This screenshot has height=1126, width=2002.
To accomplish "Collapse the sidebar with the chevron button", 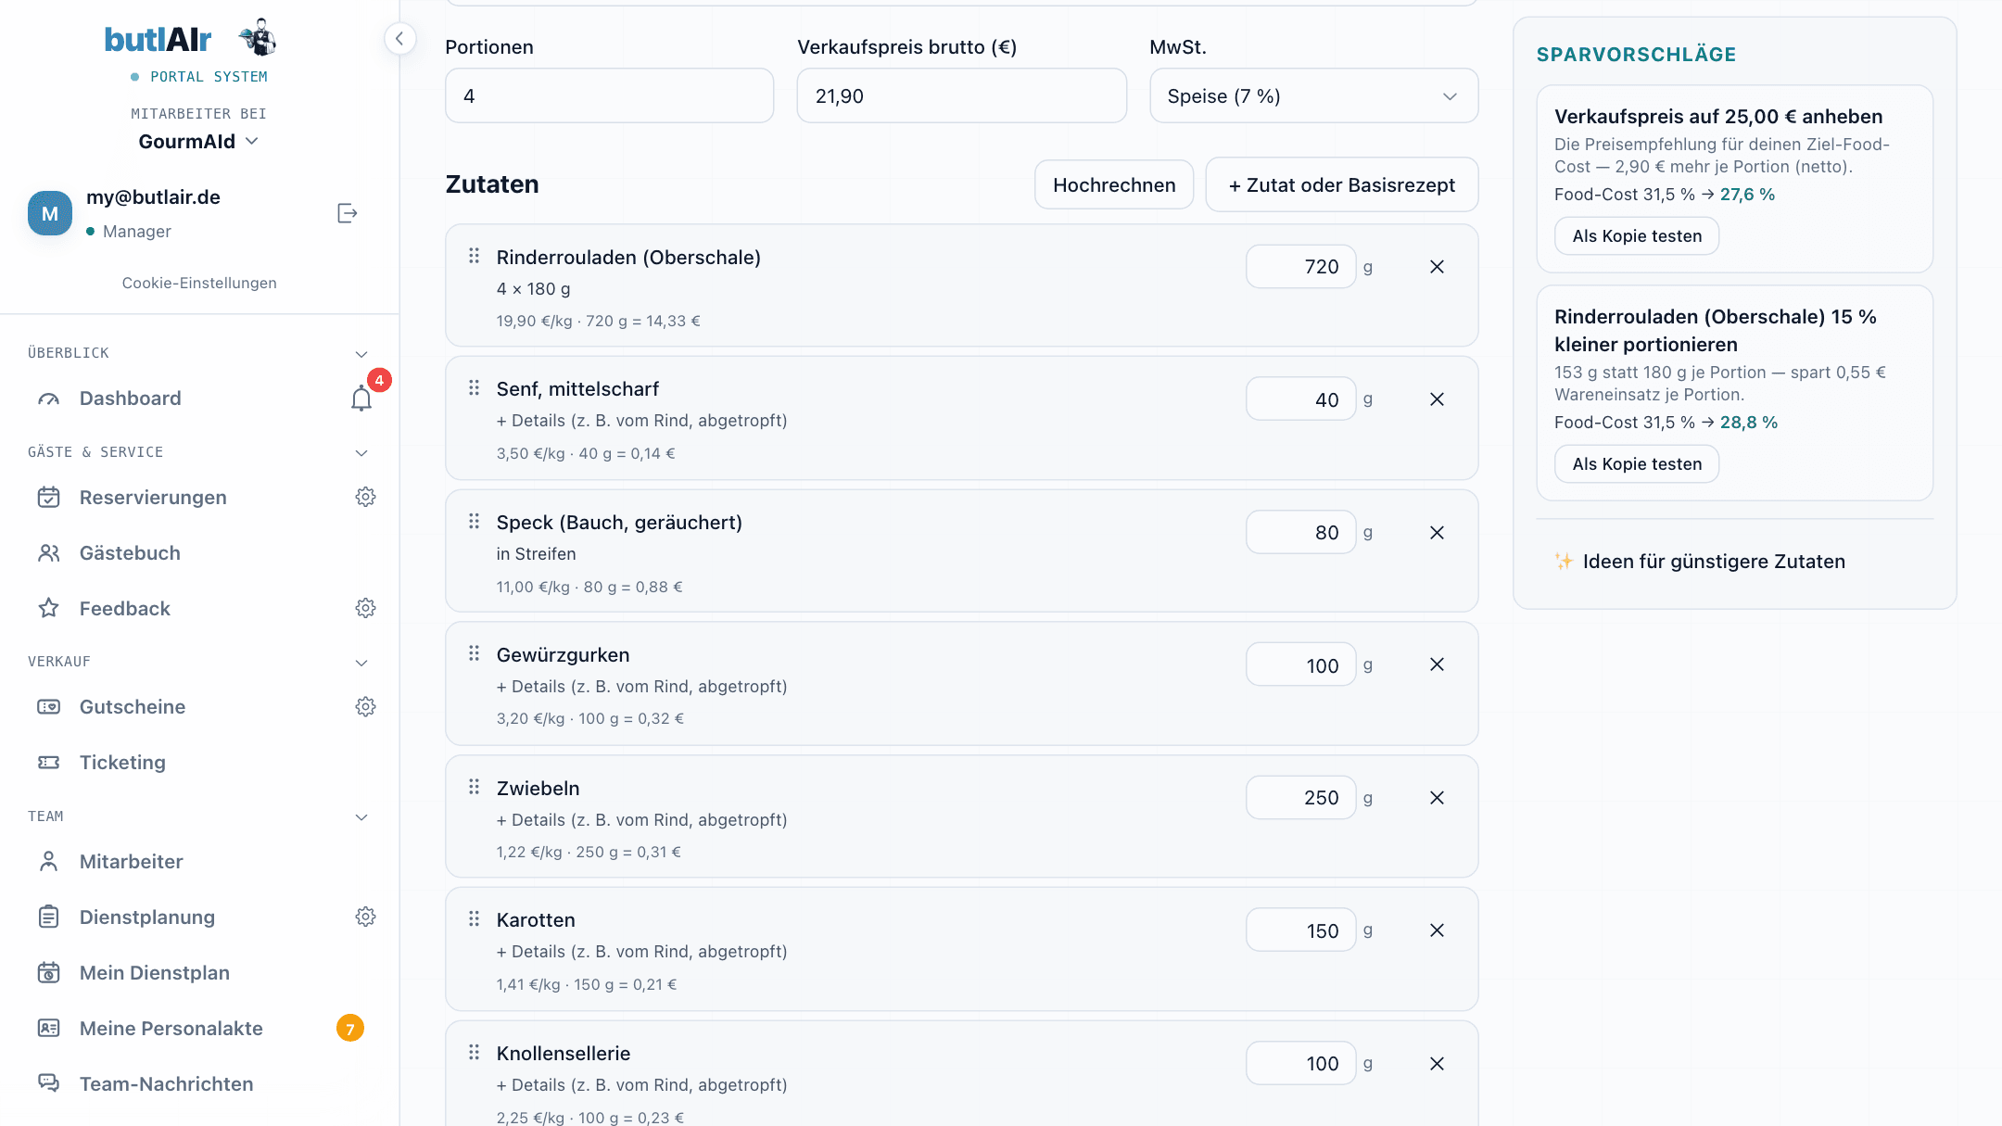I will tap(399, 39).
